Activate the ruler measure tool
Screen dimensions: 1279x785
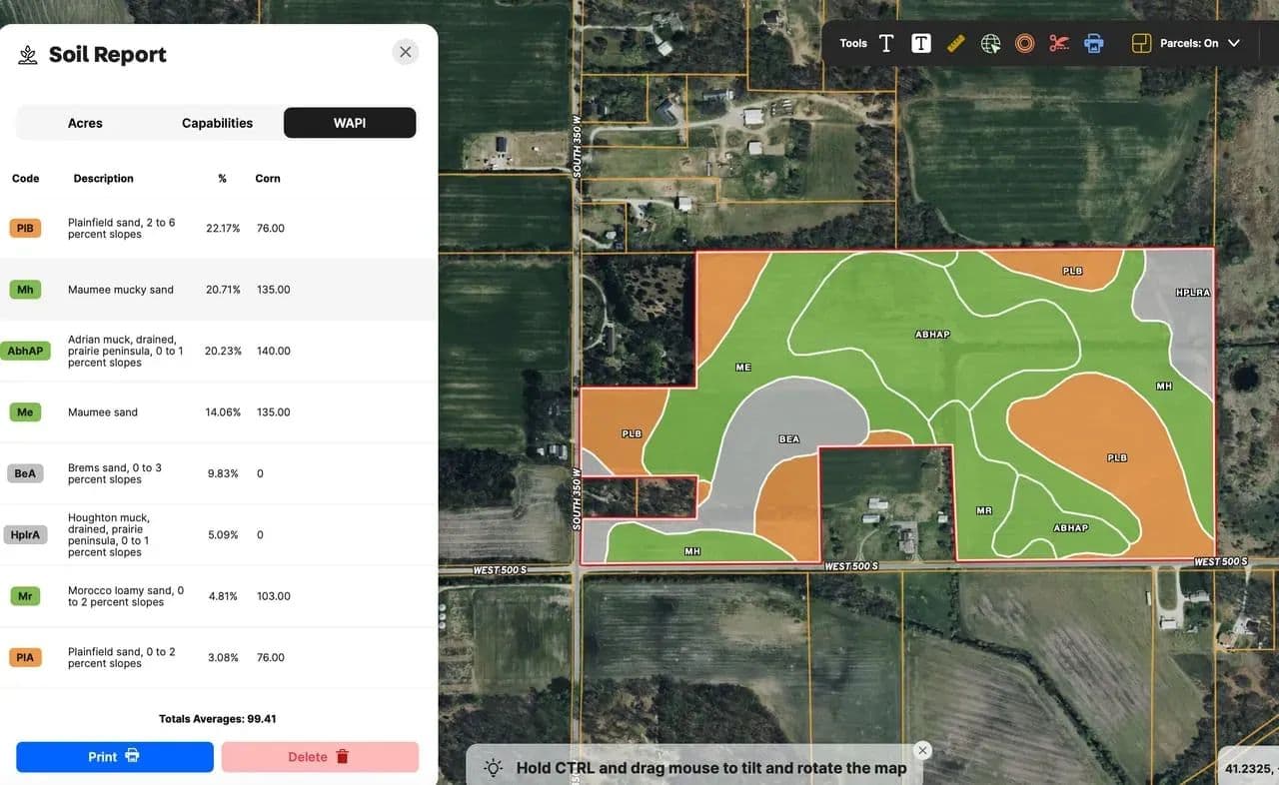pyautogui.click(x=956, y=43)
